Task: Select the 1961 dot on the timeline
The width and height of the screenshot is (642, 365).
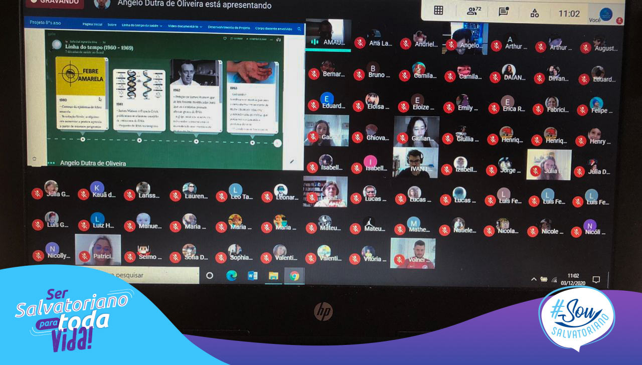Action: pyautogui.click(x=139, y=140)
